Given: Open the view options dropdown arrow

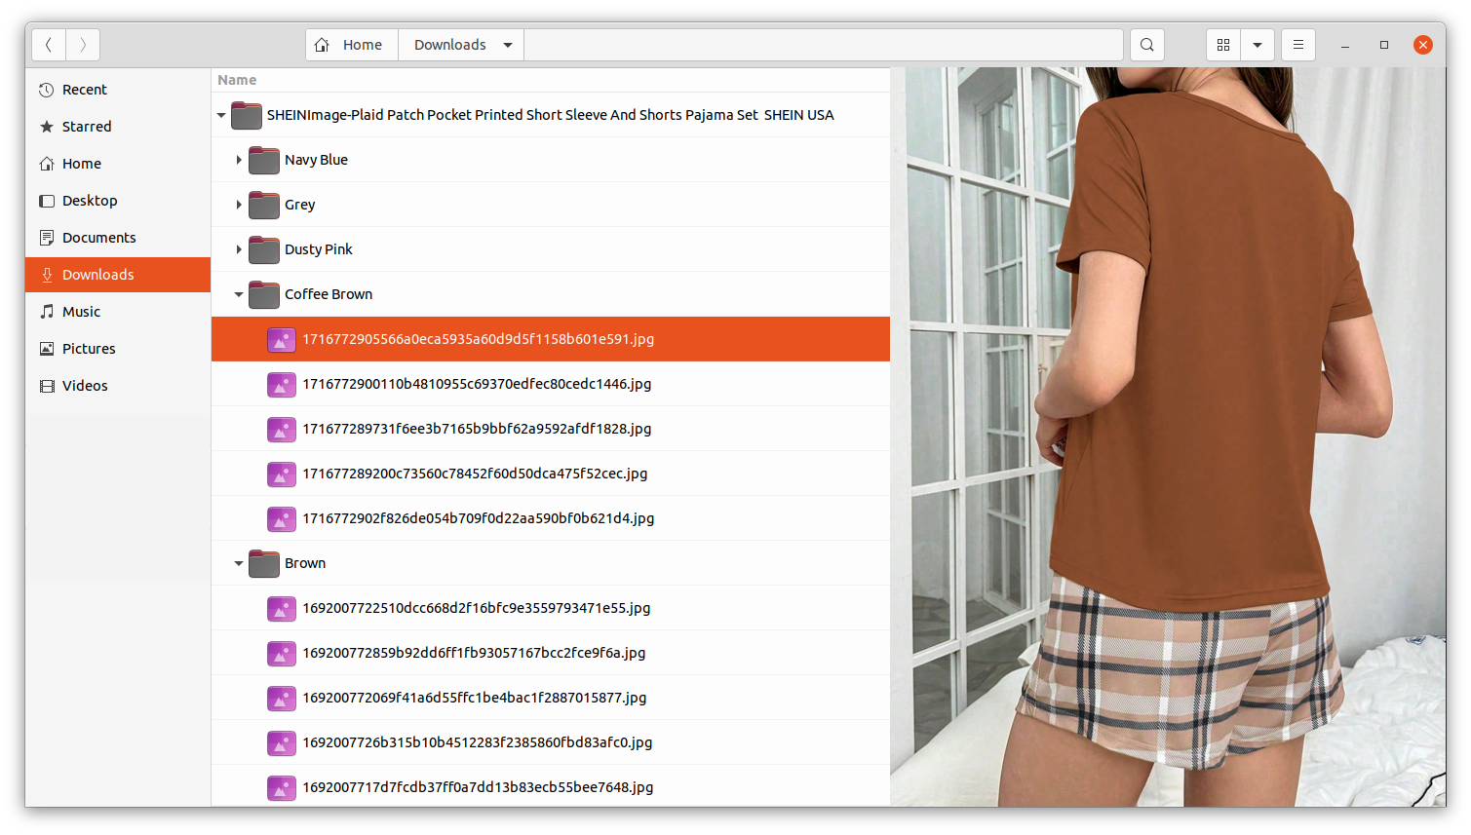Looking at the screenshot, I should (1258, 44).
